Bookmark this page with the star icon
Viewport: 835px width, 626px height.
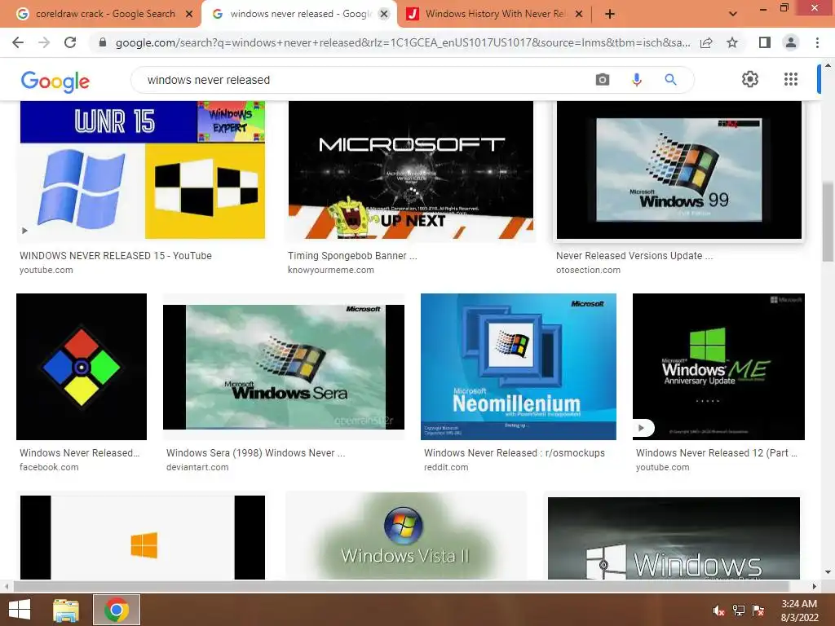pos(732,42)
